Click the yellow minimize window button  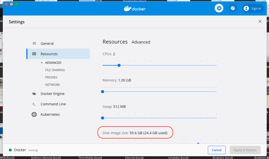pos(11,4)
